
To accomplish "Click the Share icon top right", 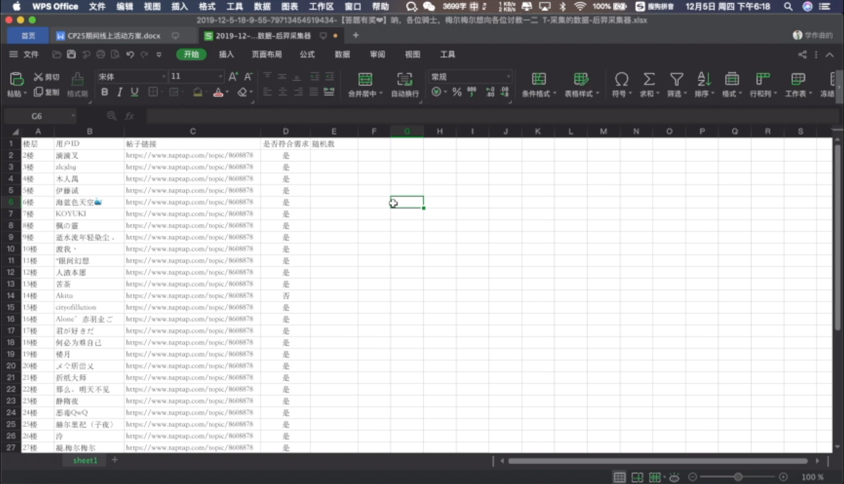I will (x=802, y=55).
